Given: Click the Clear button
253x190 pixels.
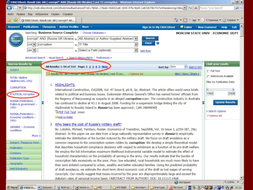Looking at the screenshot, I should point(148,43).
